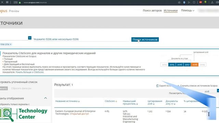The width and height of the screenshot is (219, 123).
Task: Click the camera snapshot icon in address bar
Action: [179, 2]
